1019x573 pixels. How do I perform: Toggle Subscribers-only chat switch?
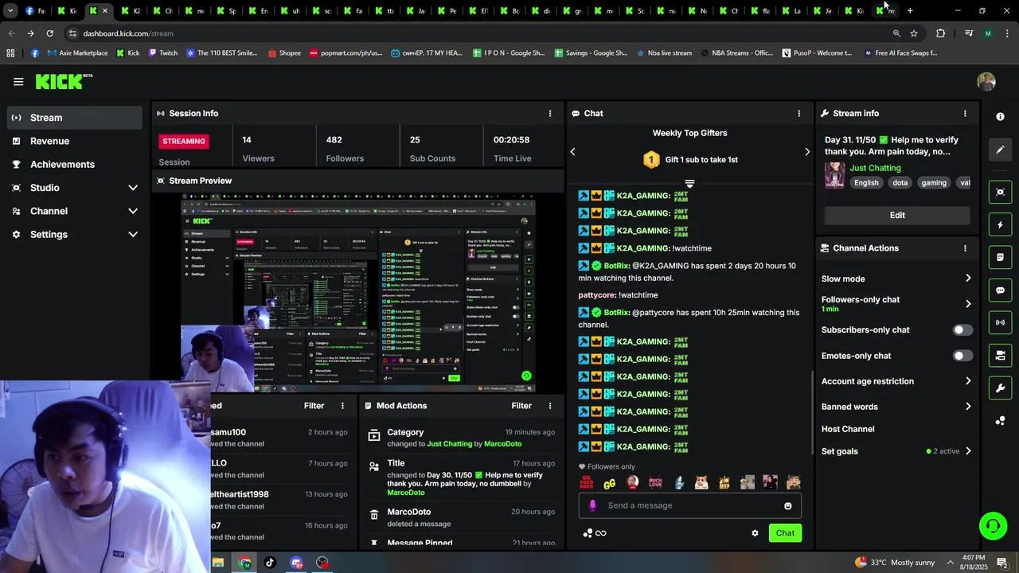pyautogui.click(x=962, y=330)
